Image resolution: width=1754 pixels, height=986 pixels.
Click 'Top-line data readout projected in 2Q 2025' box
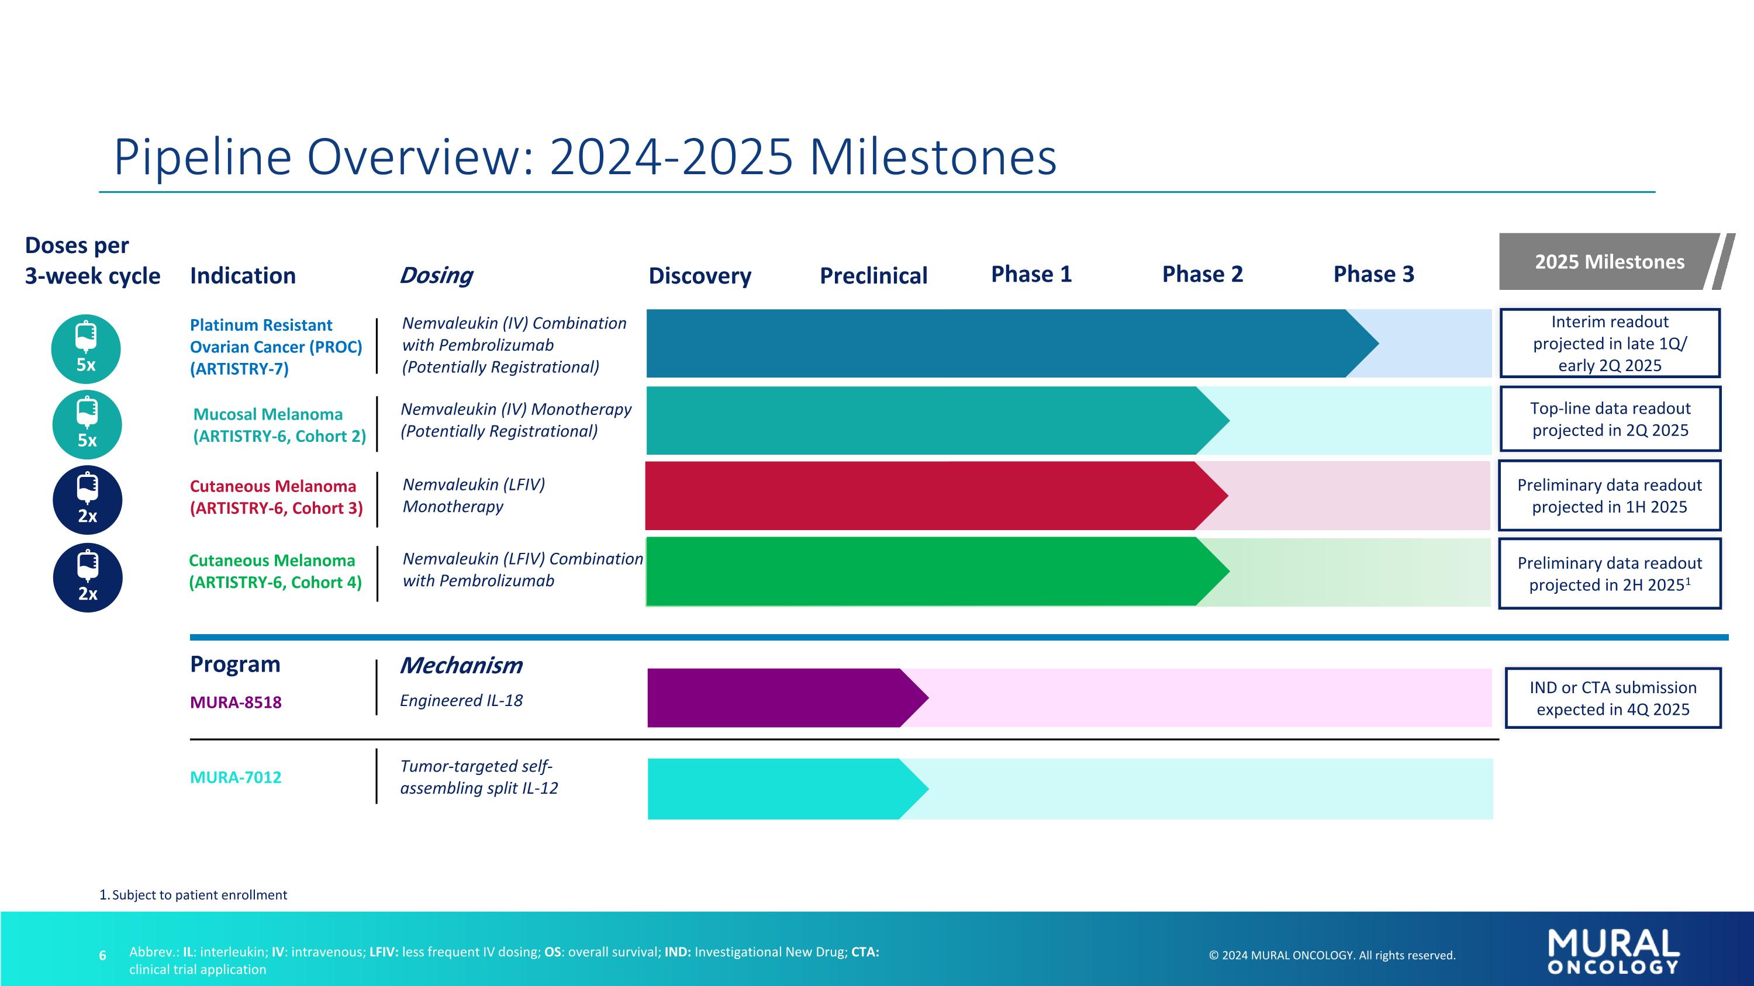[1610, 419]
